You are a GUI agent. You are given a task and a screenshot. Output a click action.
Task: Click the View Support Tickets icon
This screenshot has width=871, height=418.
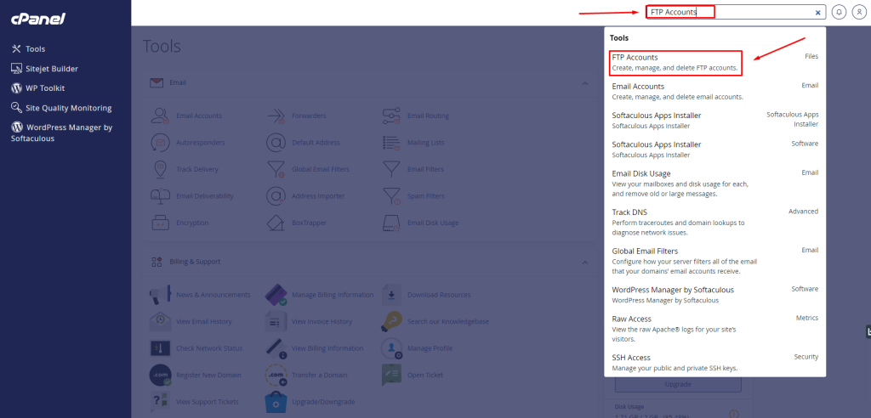(x=160, y=401)
